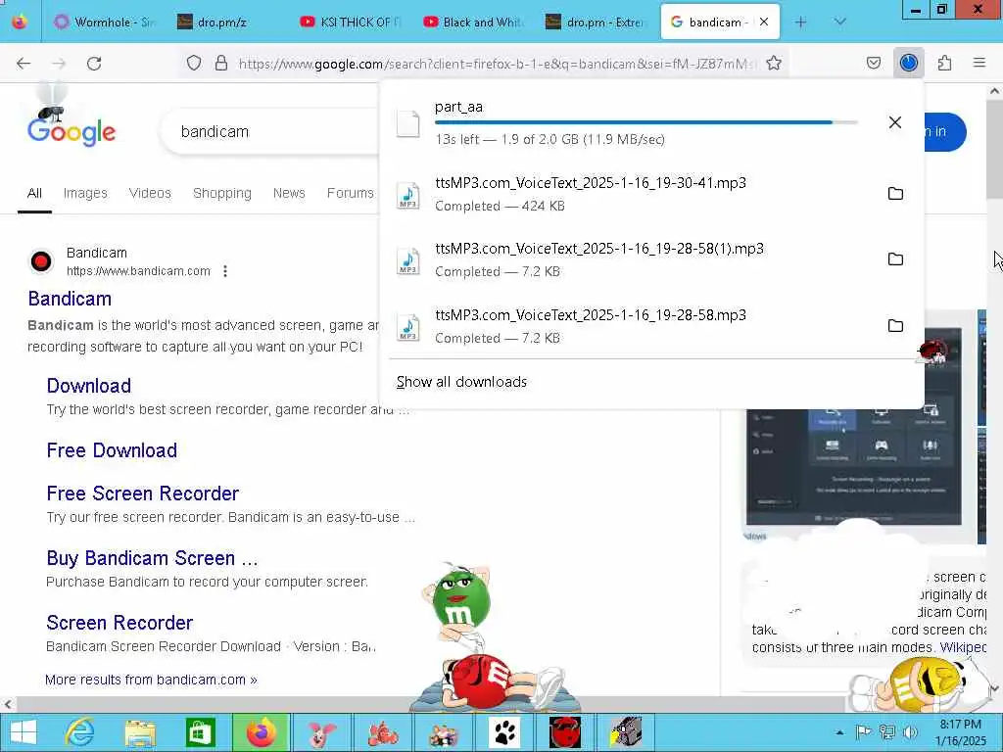Show ttsMP3 19-28-58.mp3 in folder
This screenshot has width=1003, height=752.
(x=895, y=325)
